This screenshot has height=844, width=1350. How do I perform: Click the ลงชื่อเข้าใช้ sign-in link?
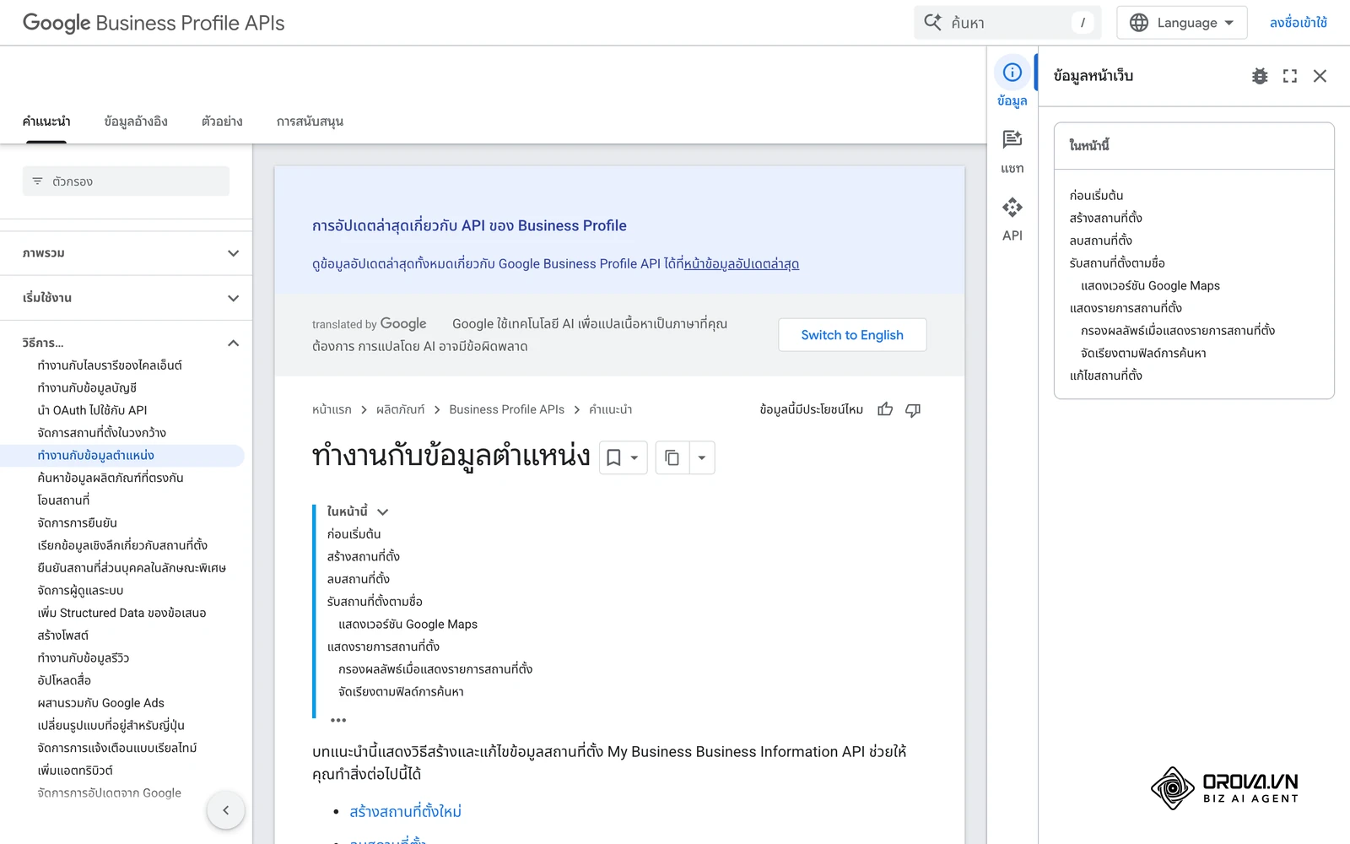coord(1298,23)
